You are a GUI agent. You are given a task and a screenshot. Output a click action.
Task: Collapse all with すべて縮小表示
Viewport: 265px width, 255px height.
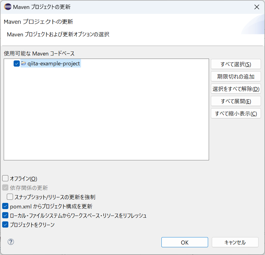236,113
